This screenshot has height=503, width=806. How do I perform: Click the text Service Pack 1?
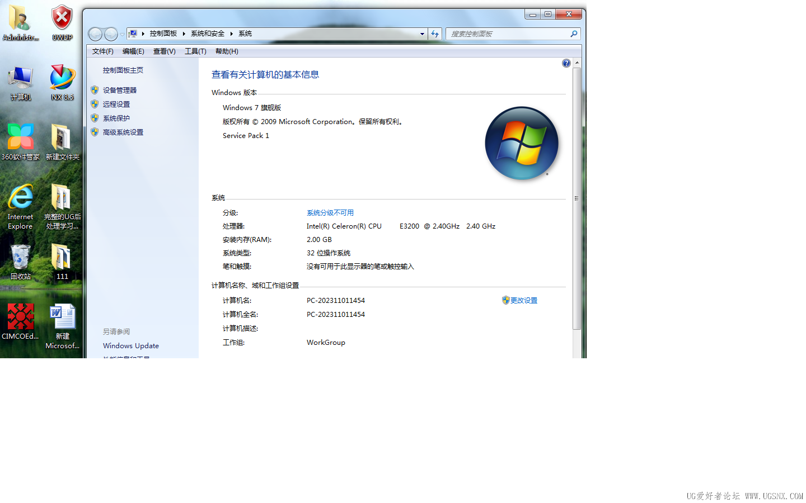pyautogui.click(x=246, y=136)
